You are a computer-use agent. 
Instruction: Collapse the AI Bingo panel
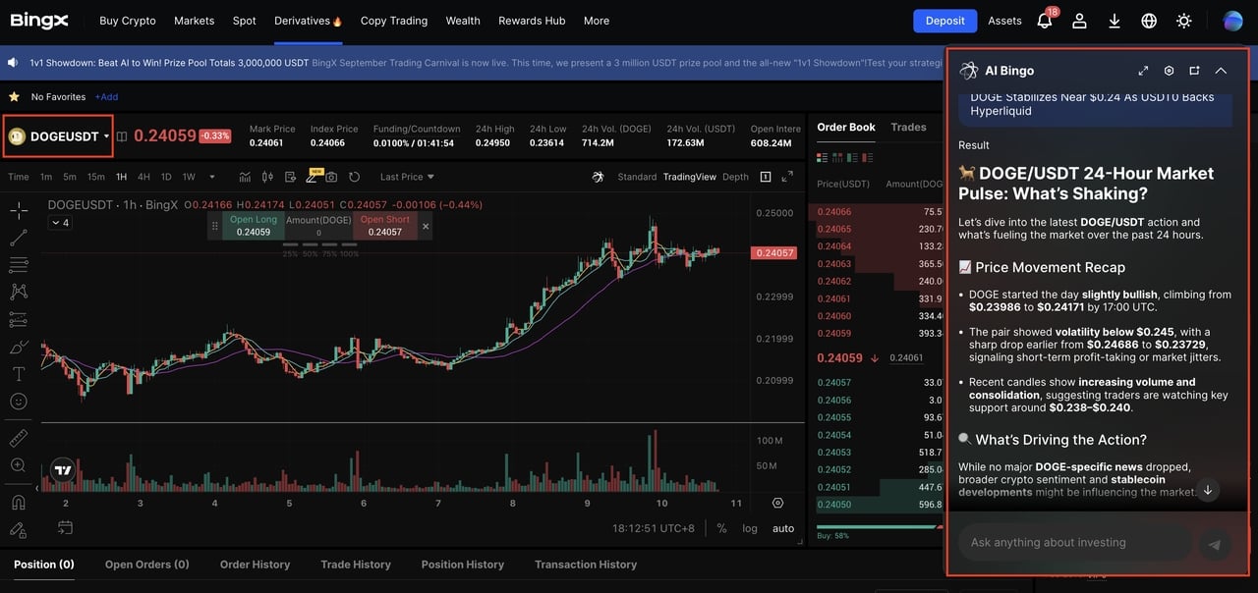click(1221, 71)
